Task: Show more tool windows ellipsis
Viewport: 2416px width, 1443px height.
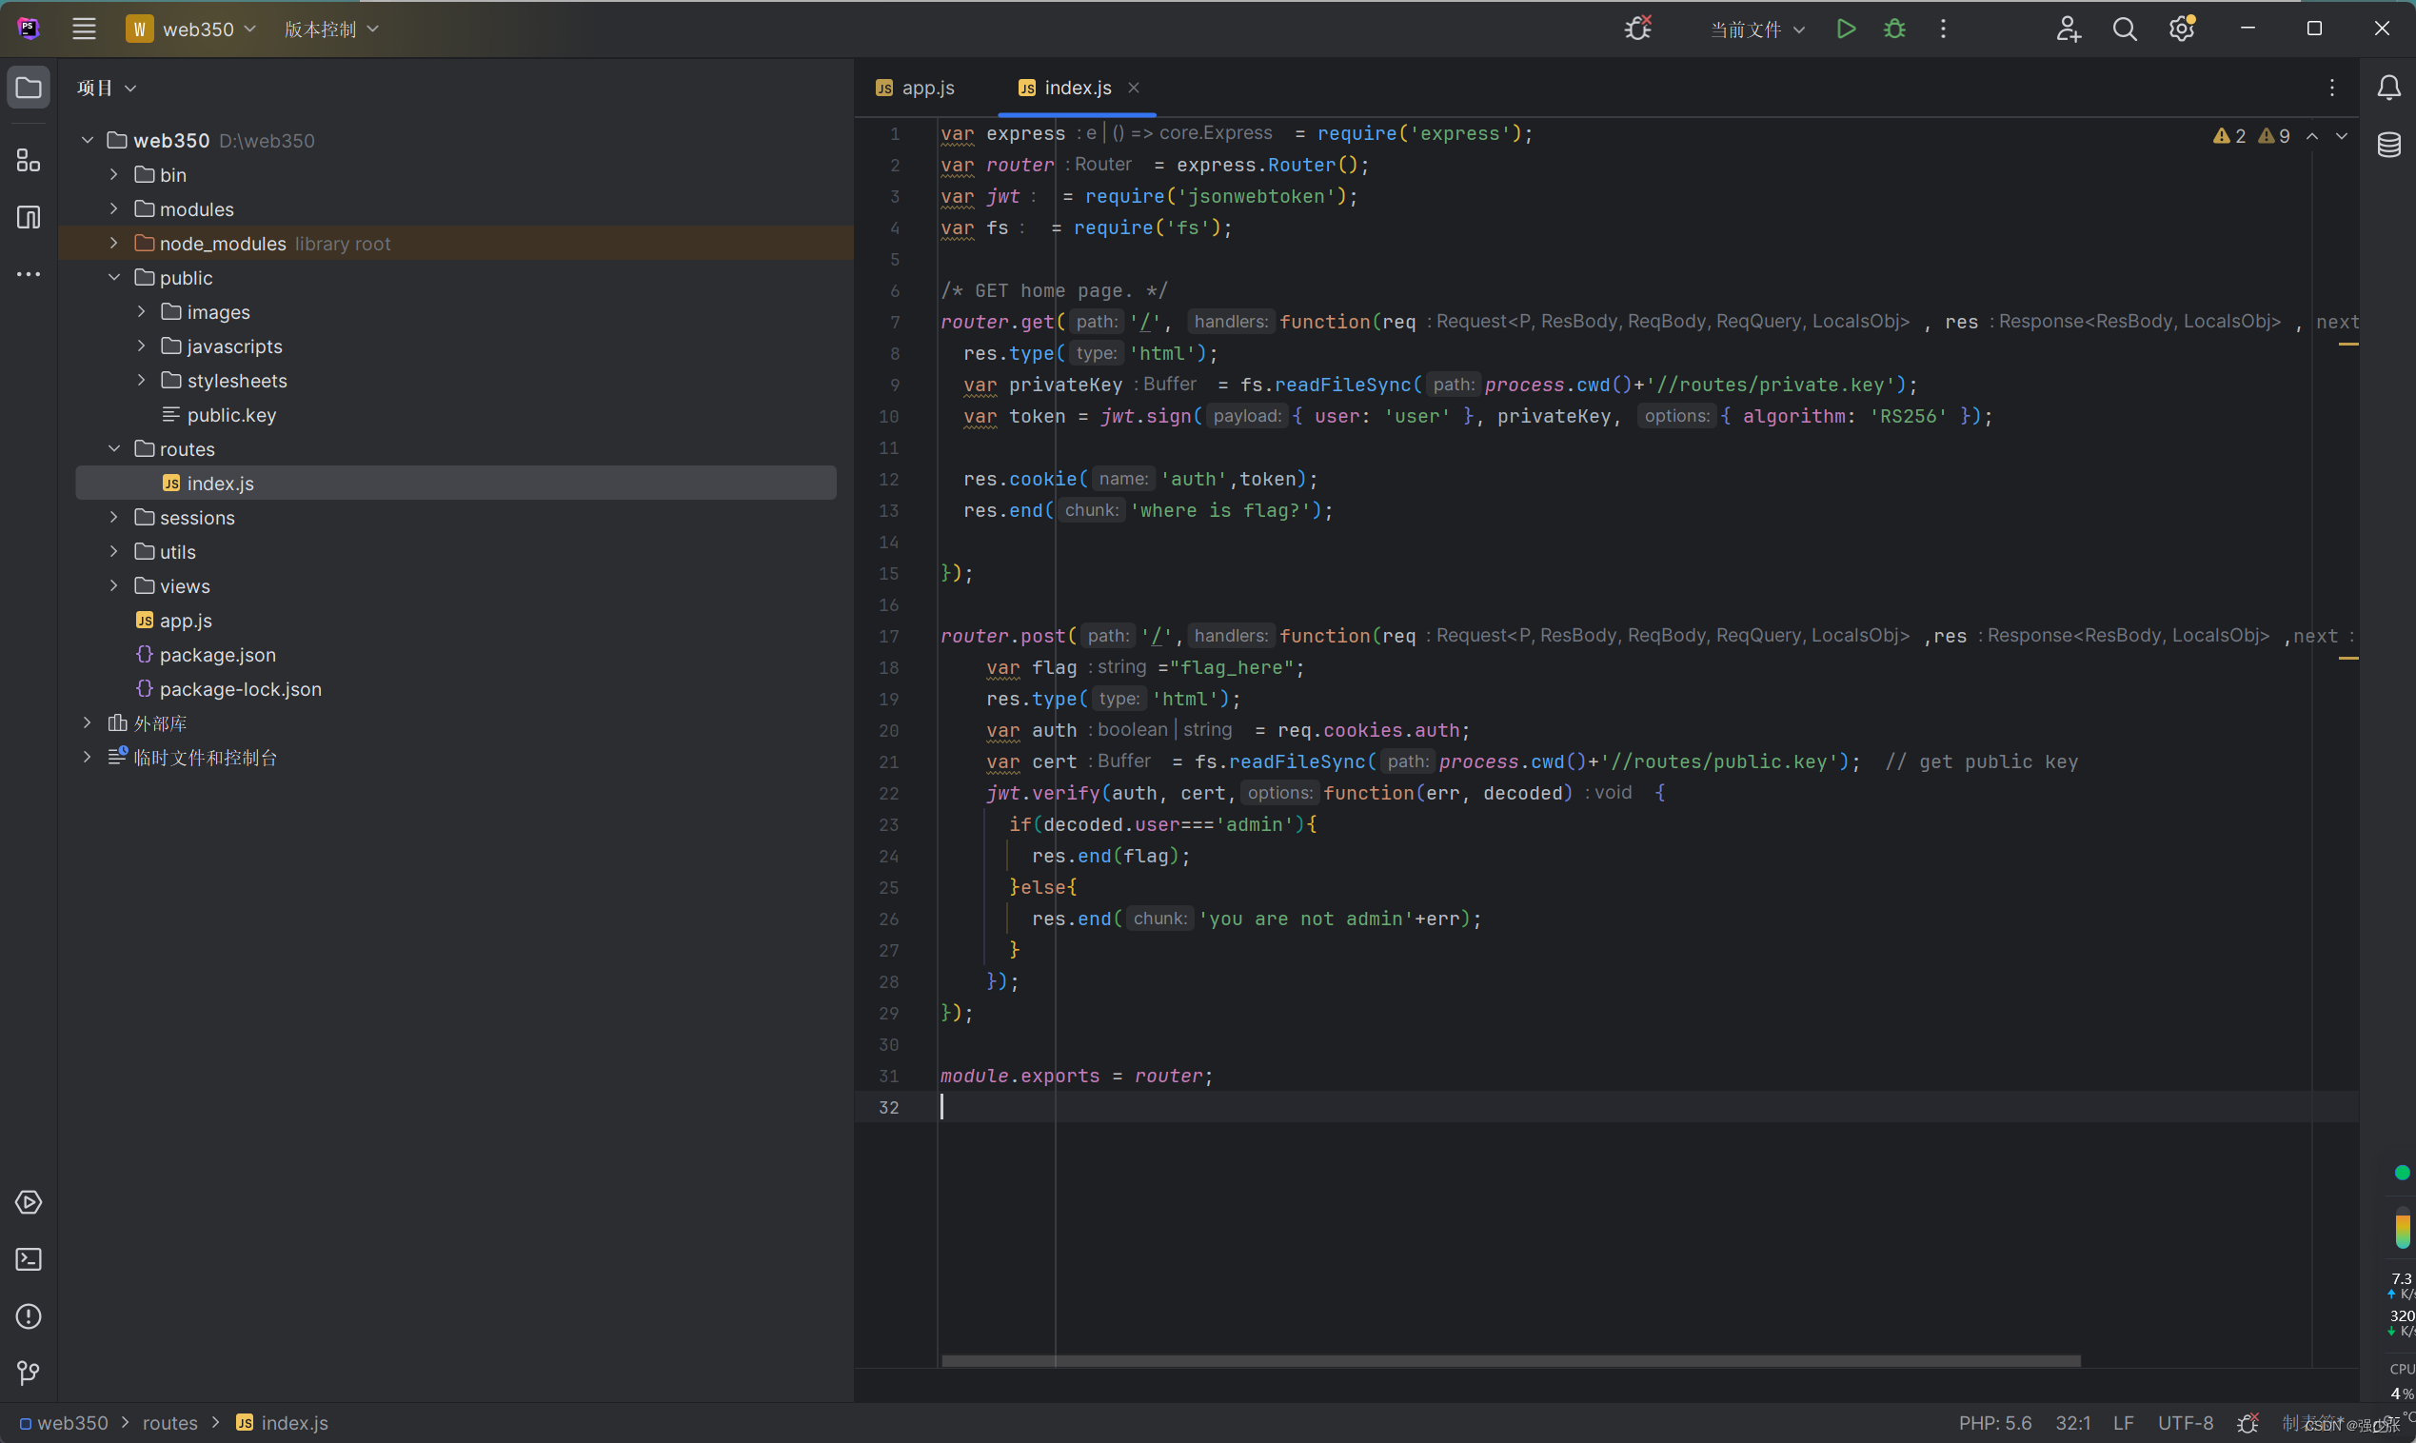Action: [x=29, y=274]
